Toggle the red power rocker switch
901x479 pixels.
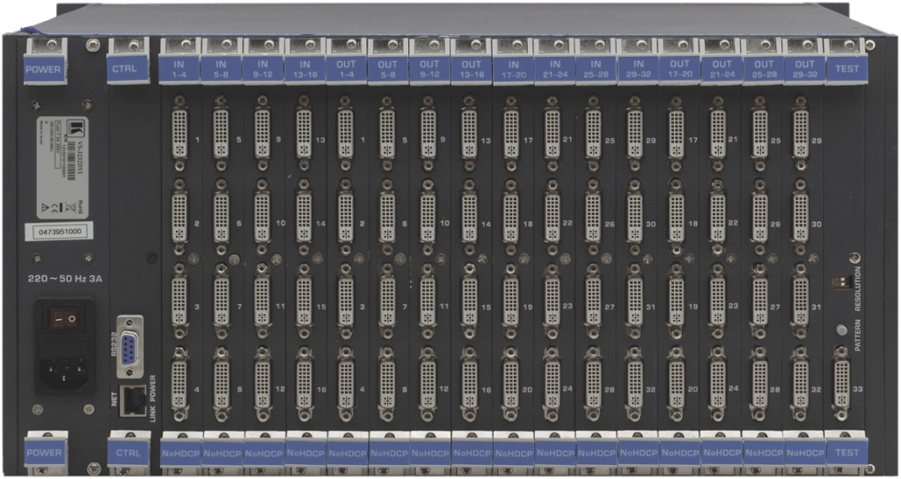[61, 320]
